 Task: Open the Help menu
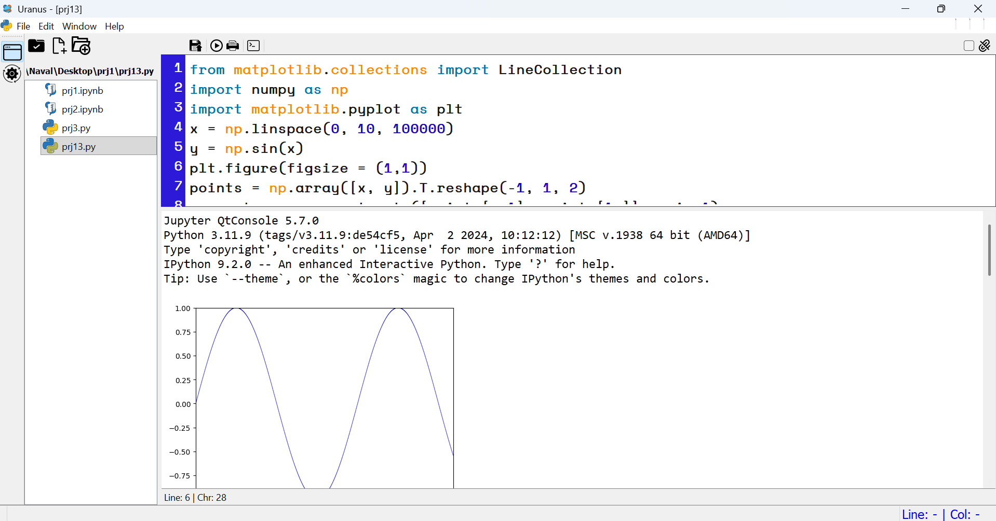(114, 26)
